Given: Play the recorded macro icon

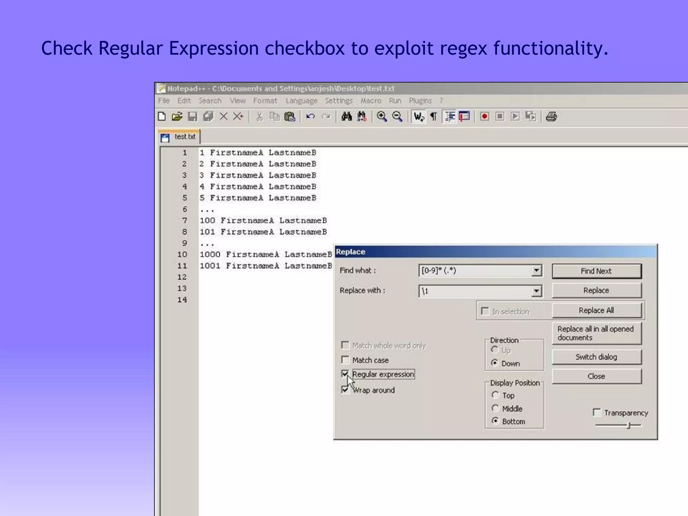Looking at the screenshot, I should coord(515,117).
